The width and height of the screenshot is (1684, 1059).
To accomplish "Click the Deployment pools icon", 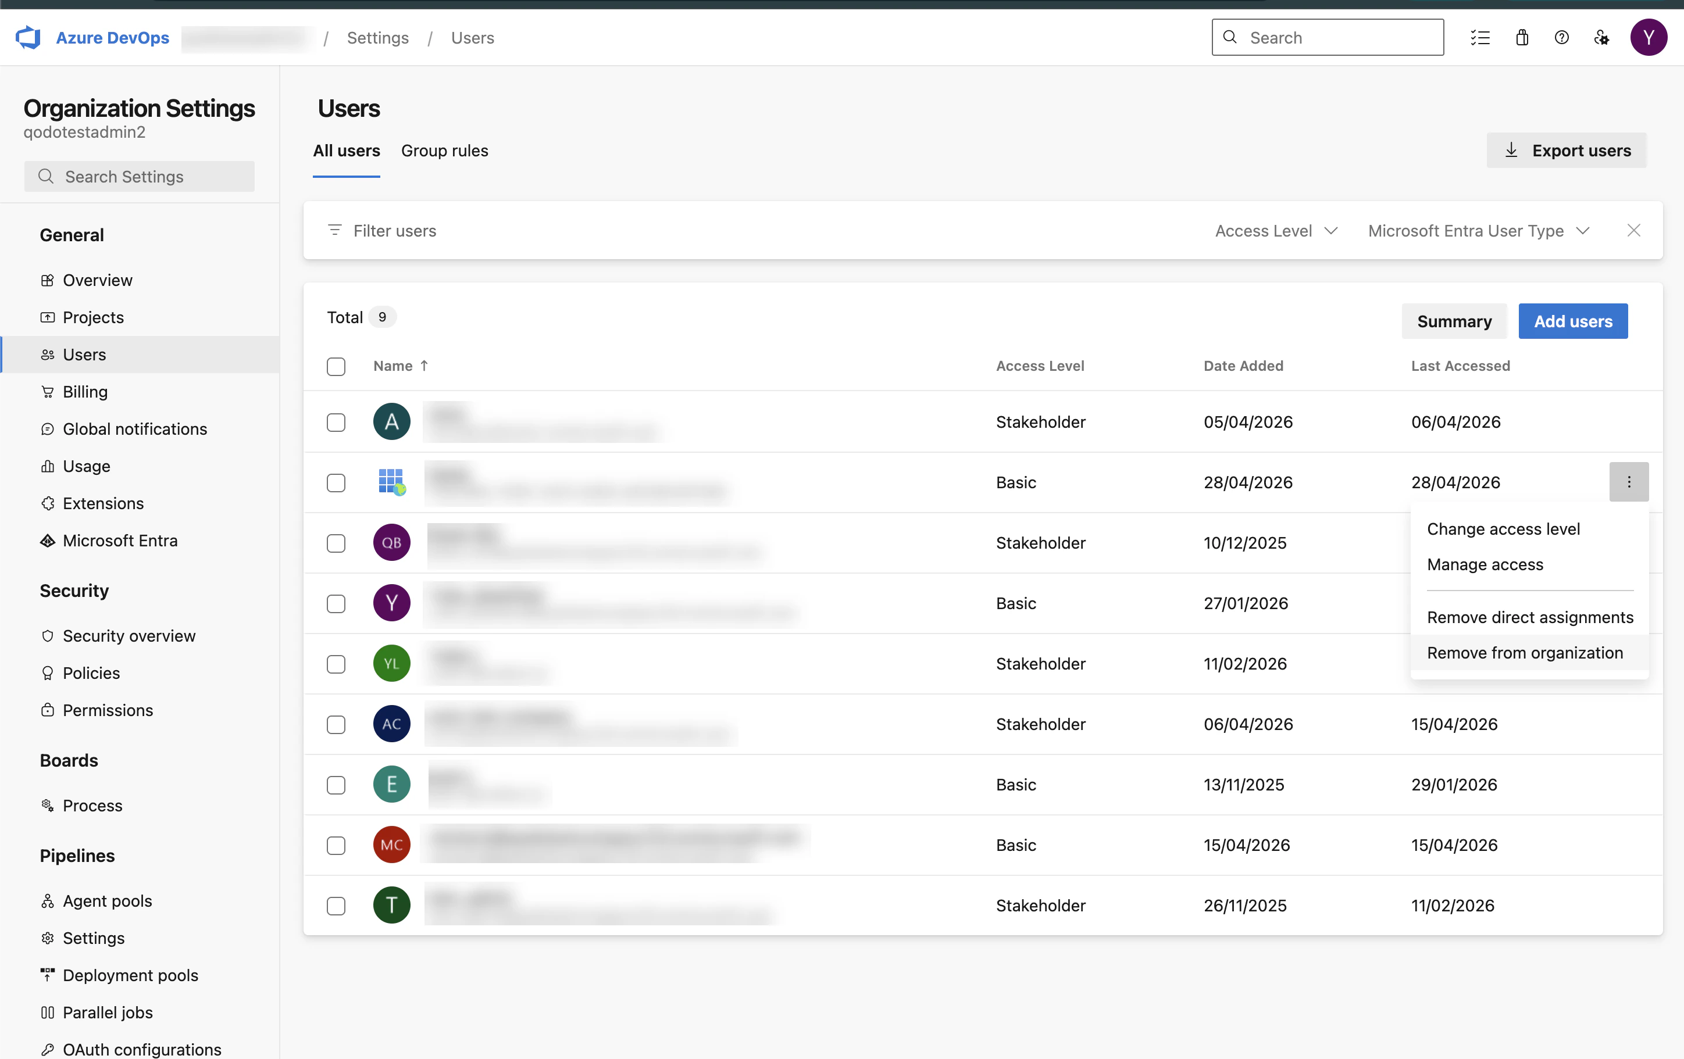I will click(x=48, y=974).
